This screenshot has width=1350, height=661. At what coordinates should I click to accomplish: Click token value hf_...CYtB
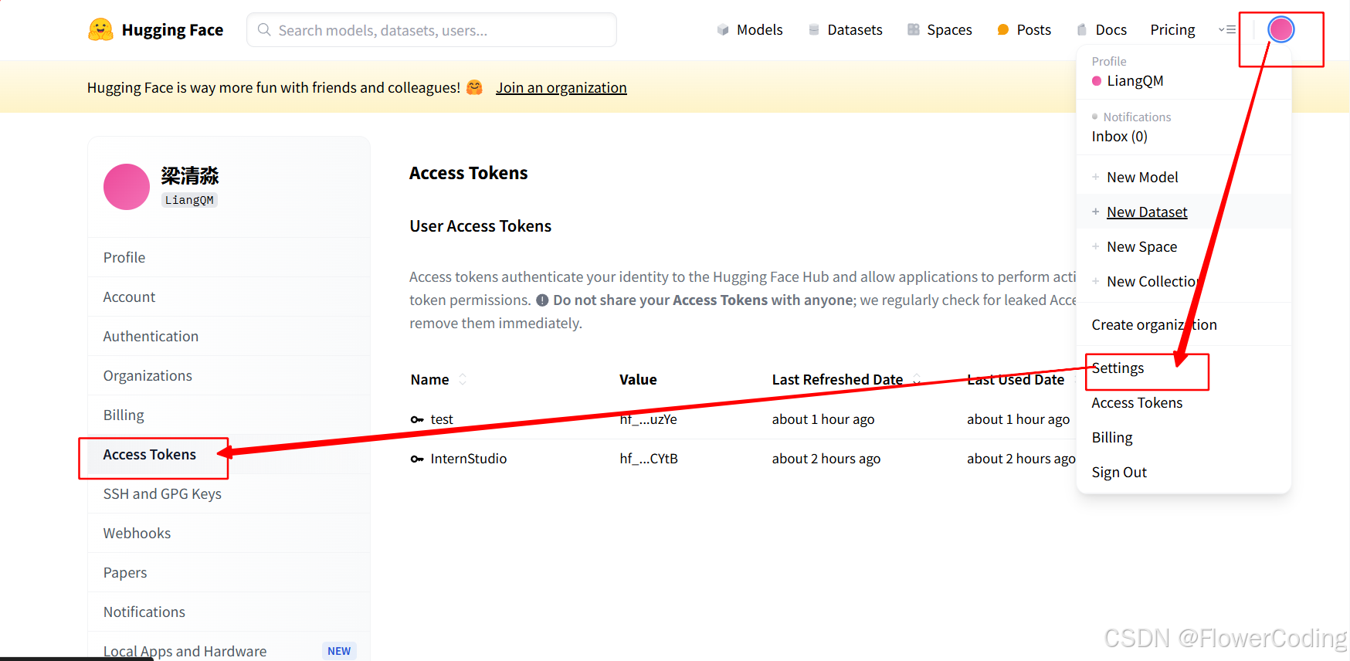649,459
